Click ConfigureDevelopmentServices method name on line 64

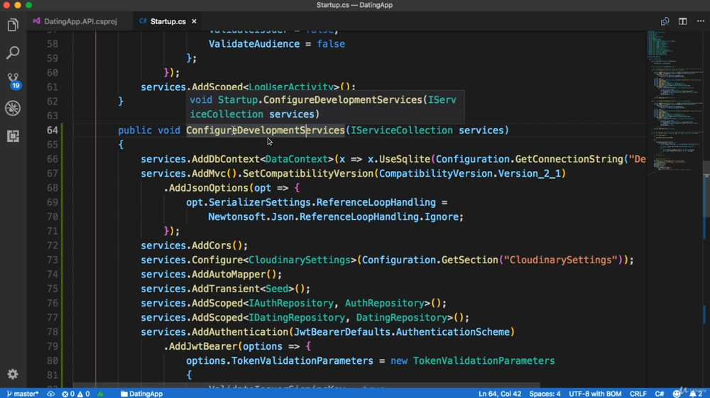click(266, 131)
